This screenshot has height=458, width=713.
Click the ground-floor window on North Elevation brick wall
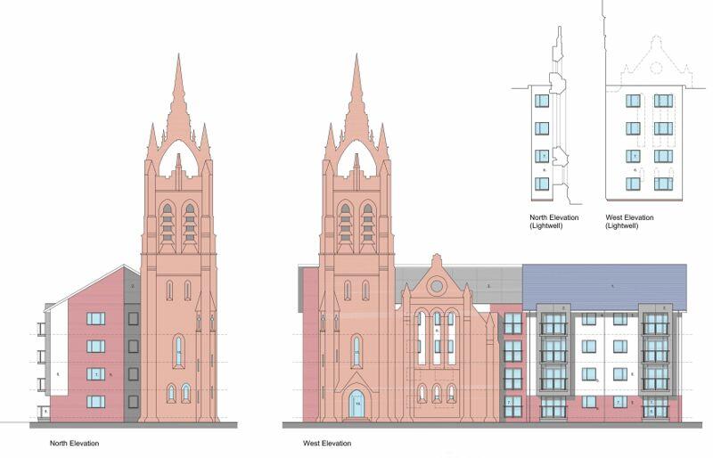(x=95, y=402)
